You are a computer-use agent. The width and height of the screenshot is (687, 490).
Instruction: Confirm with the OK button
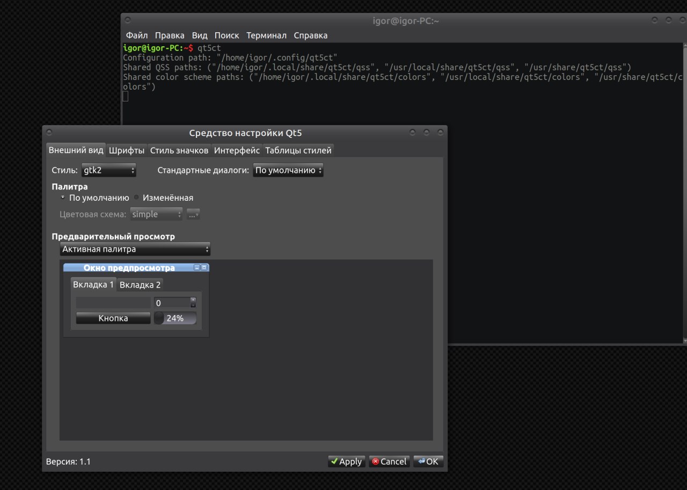[428, 462]
